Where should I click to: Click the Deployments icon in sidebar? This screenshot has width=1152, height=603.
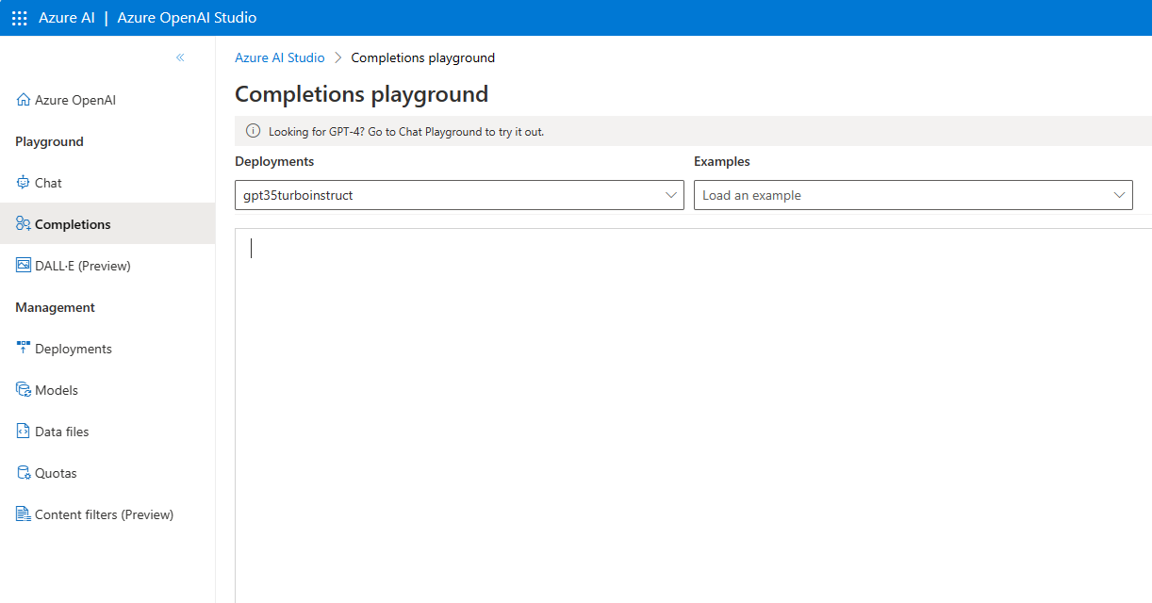(x=24, y=349)
